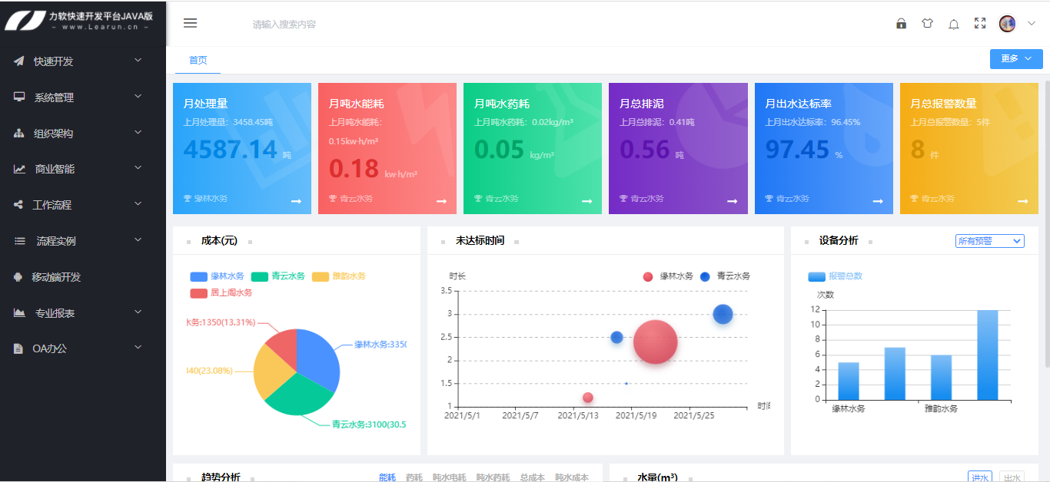Click the 进水 button in 水量 panel
The width and height of the screenshot is (1050, 482).
[x=979, y=477]
